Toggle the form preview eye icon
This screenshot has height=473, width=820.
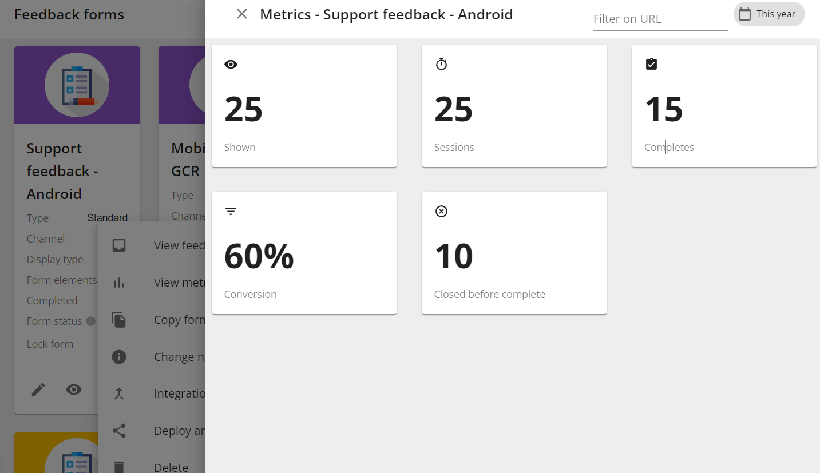[x=74, y=389]
